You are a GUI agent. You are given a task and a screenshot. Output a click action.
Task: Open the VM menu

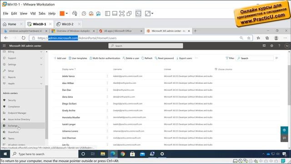(x=33, y=13)
